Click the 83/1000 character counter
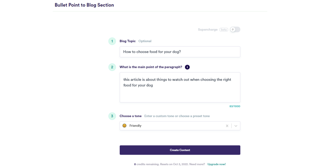The image size is (320, 168). pos(235,106)
